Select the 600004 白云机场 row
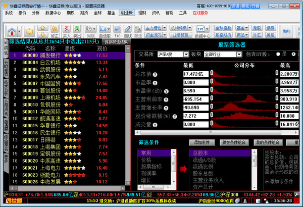 point(67,63)
